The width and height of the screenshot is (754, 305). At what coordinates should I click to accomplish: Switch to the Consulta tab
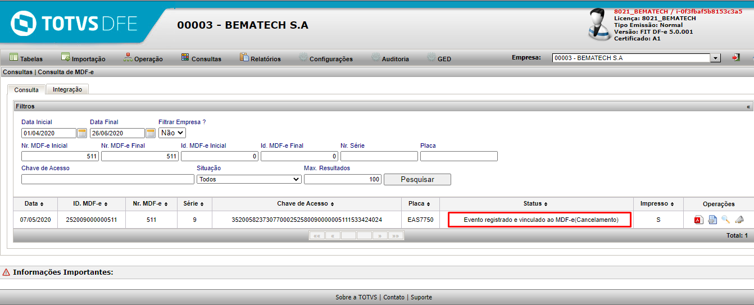coord(26,89)
